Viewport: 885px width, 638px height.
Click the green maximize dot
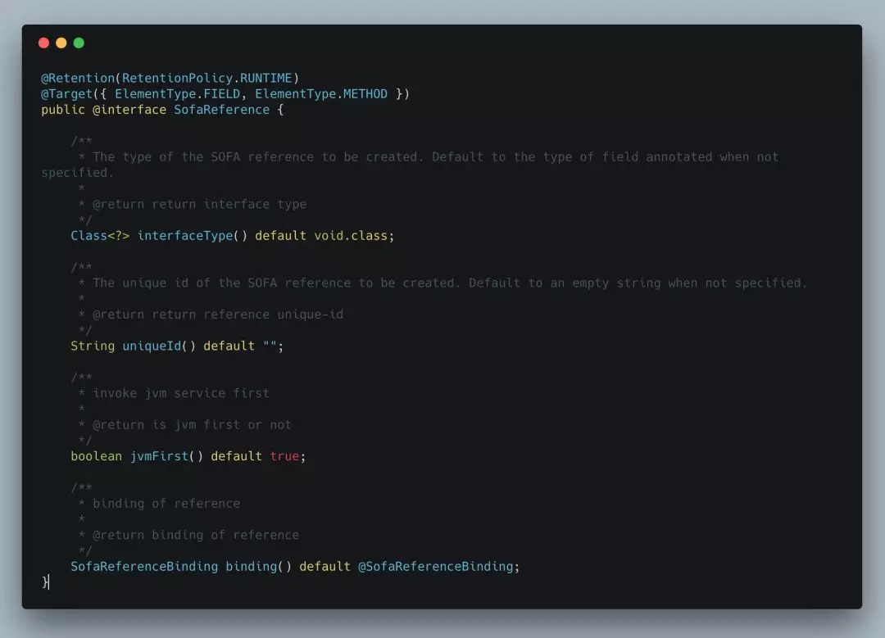[x=79, y=43]
